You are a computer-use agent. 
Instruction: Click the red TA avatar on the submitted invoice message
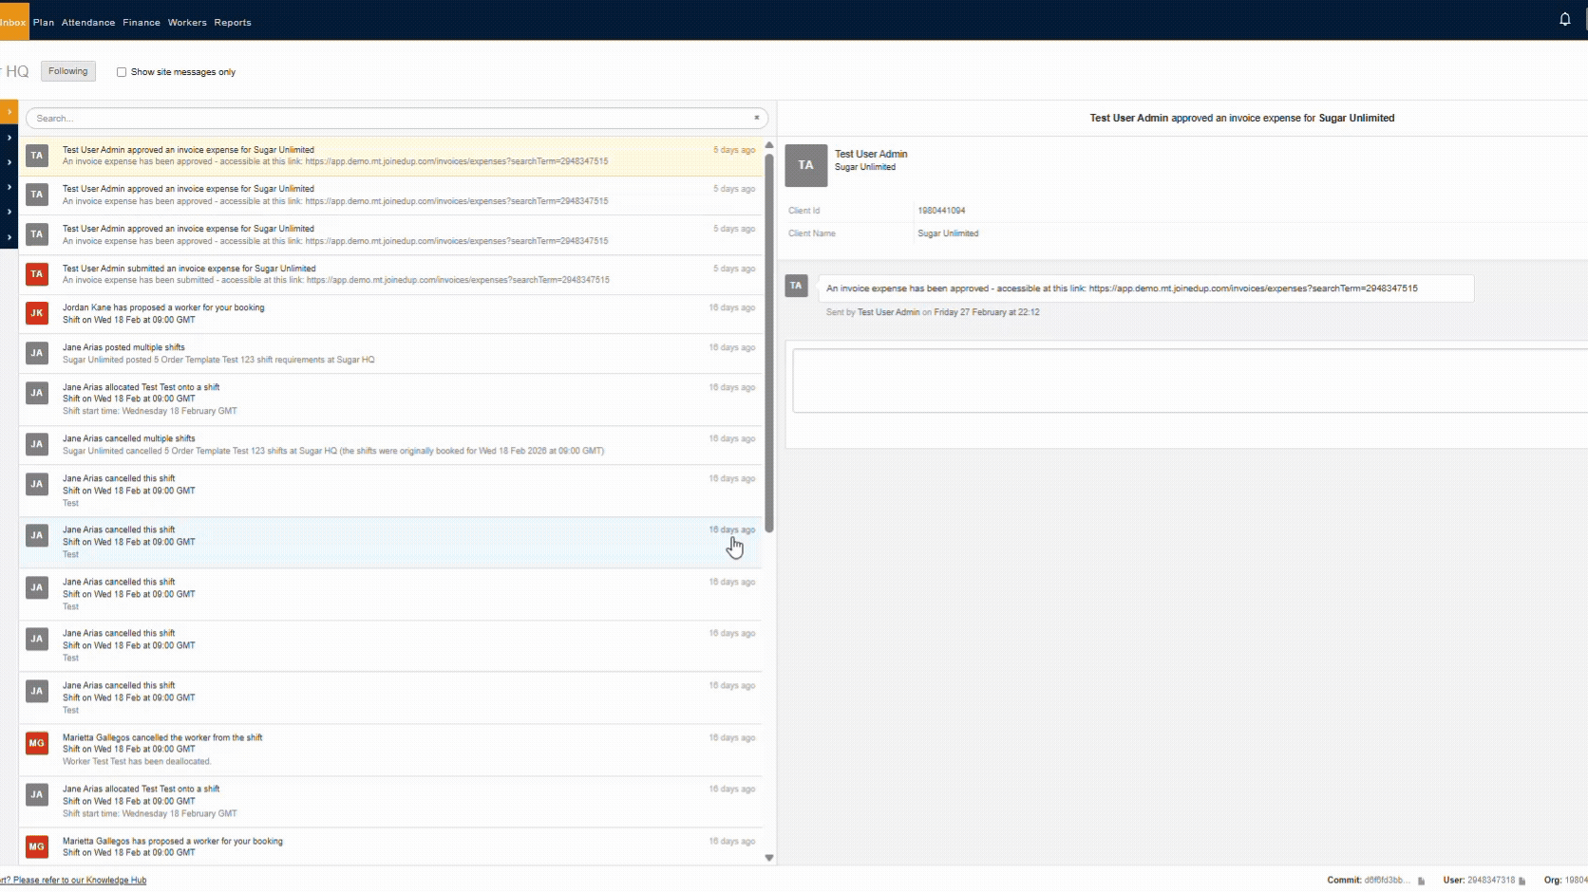point(36,274)
